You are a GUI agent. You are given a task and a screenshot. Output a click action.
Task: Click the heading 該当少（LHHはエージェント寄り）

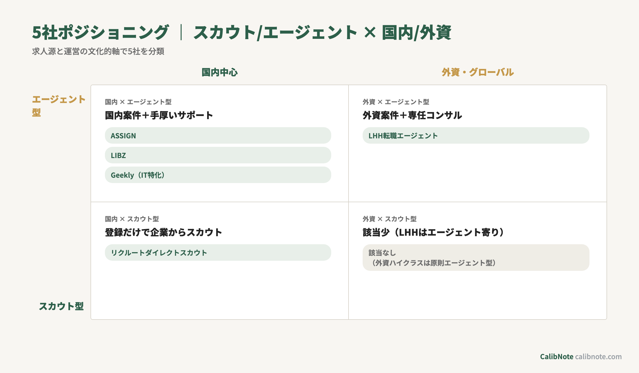(433, 232)
